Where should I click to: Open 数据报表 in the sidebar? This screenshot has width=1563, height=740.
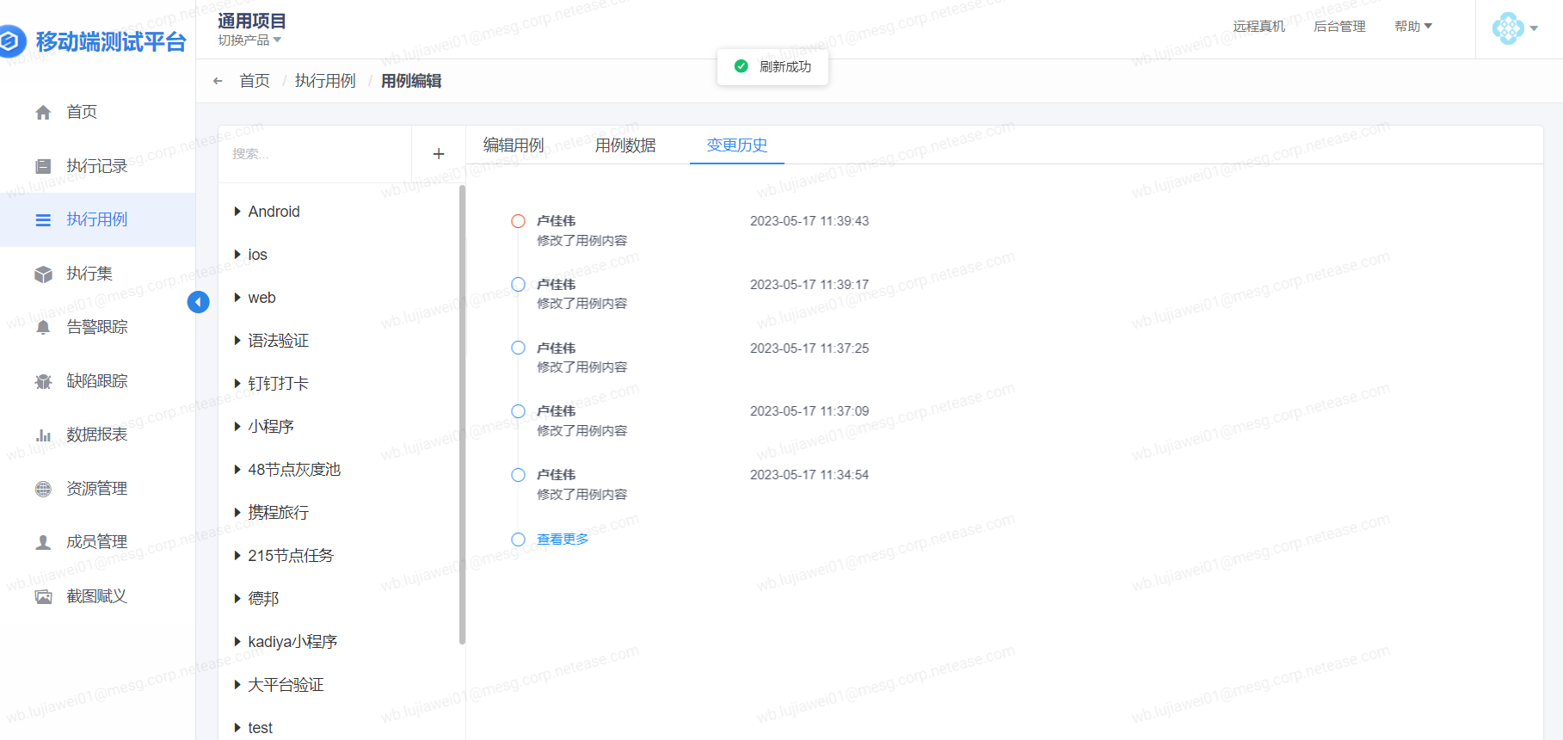tap(97, 435)
